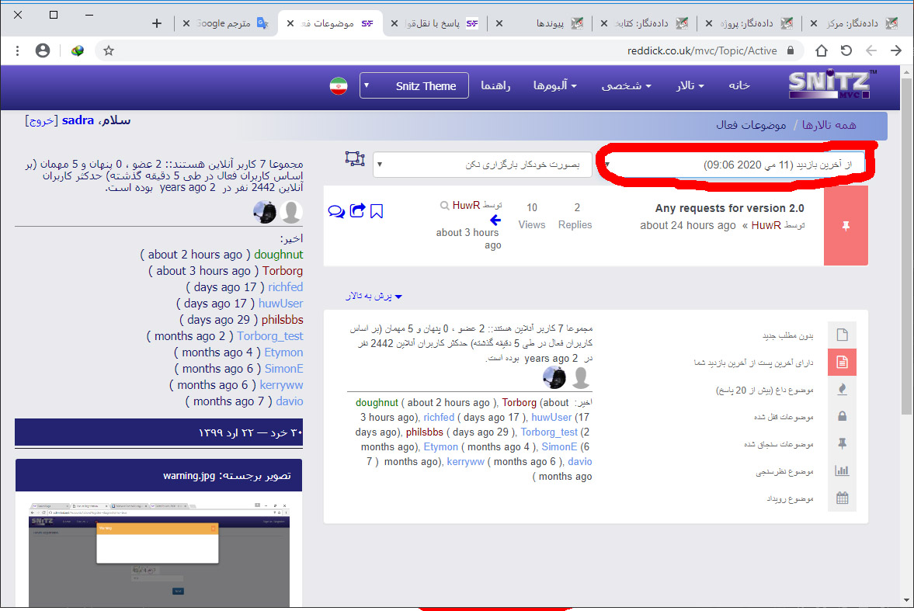Click the hot topic flame legend icon

[842, 390]
